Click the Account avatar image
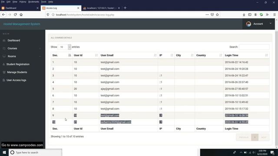This screenshot has height=156, width=278. (x=248, y=24)
